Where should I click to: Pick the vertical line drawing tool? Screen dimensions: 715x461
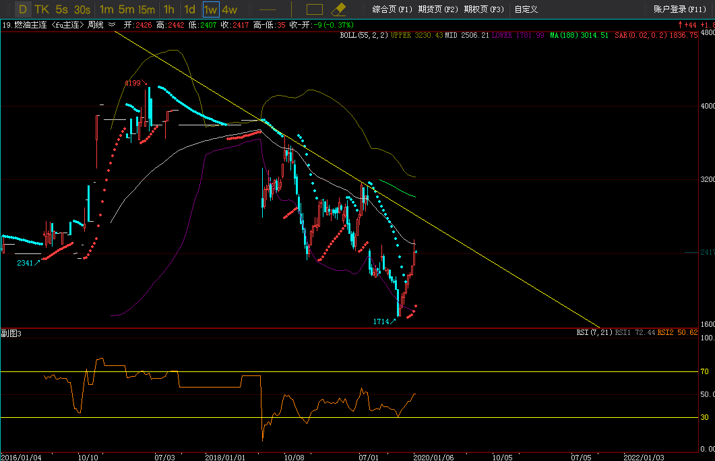click(x=291, y=9)
